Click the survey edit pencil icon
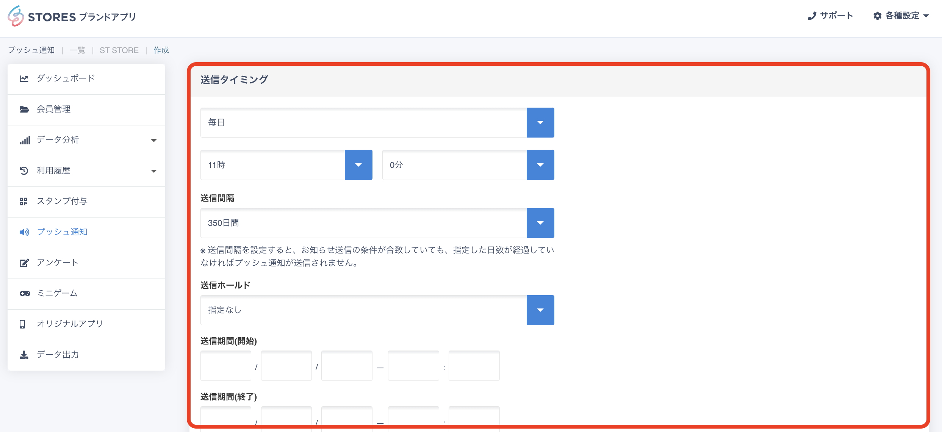The width and height of the screenshot is (942, 432). [x=24, y=263]
